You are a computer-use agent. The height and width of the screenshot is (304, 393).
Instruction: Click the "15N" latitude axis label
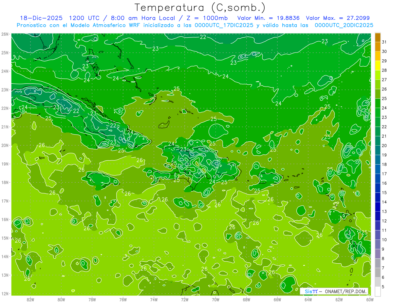click(x=5, y=238)
